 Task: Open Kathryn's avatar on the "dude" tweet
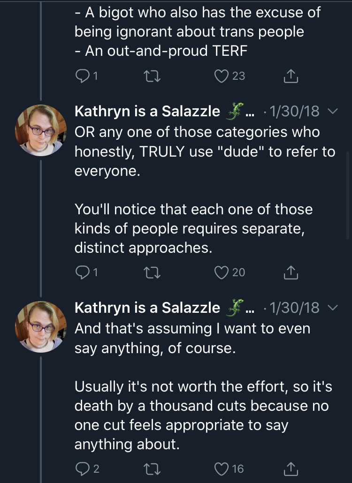41,130
